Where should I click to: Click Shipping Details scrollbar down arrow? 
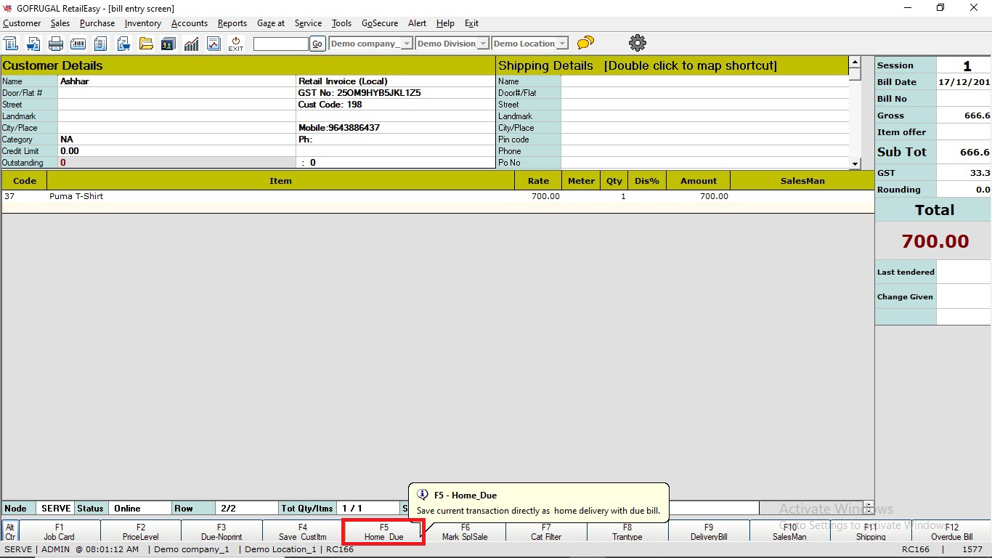855,163
